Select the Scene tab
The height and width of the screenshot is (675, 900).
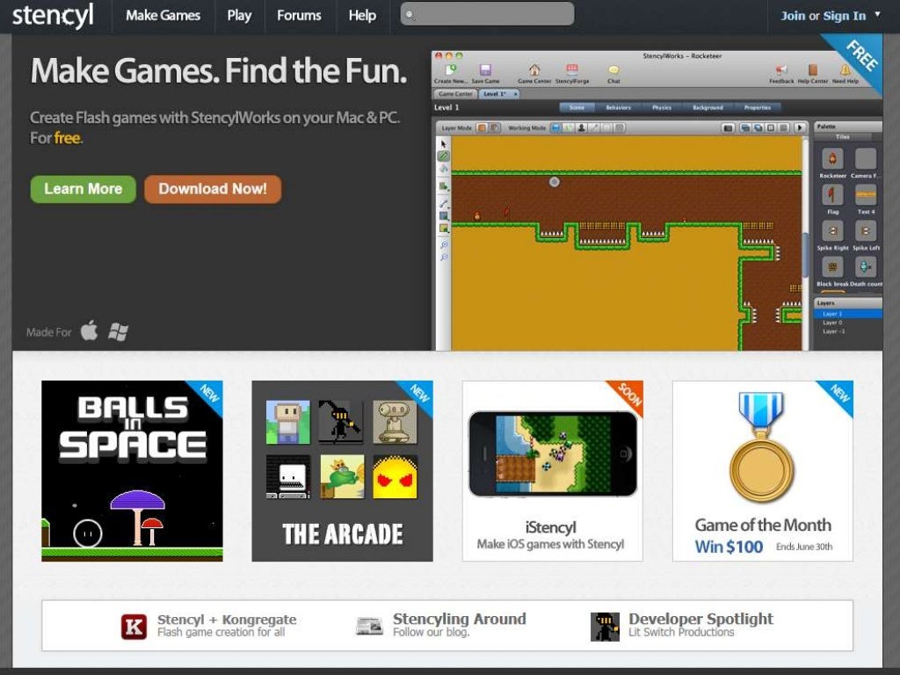(x=577, y=107)
